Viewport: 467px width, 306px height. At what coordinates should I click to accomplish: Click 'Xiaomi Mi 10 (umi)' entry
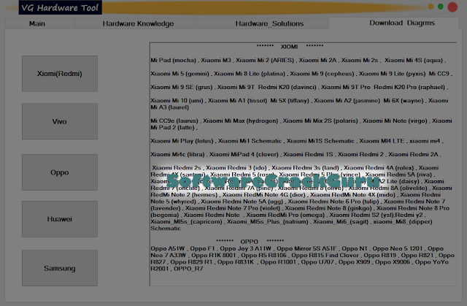pyautogui.click(x=177, y=101)
